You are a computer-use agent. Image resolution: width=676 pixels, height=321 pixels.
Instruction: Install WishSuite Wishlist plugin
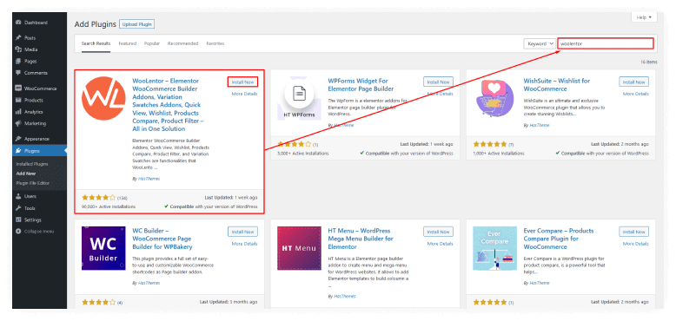pyautogui.click(x=633, y=82)
